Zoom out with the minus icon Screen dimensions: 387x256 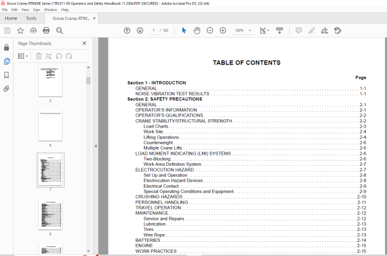click(210, 30)
